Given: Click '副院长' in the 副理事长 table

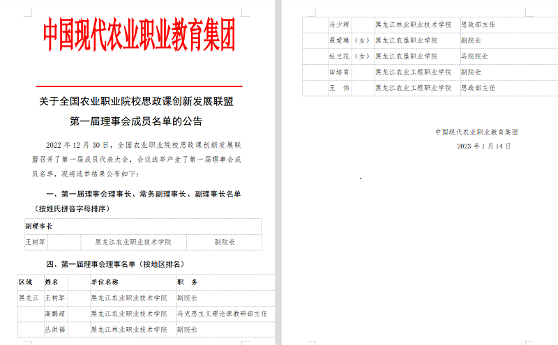Looking at the screenshot, I should pyautogui.click(x=225, y=243).
